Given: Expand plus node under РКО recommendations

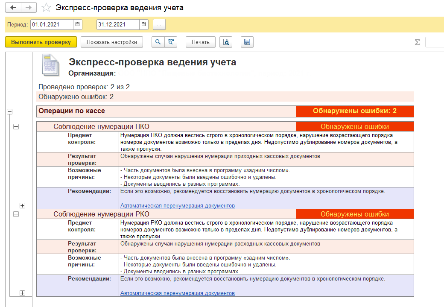Looking at the screenshot, I should 23,293.
